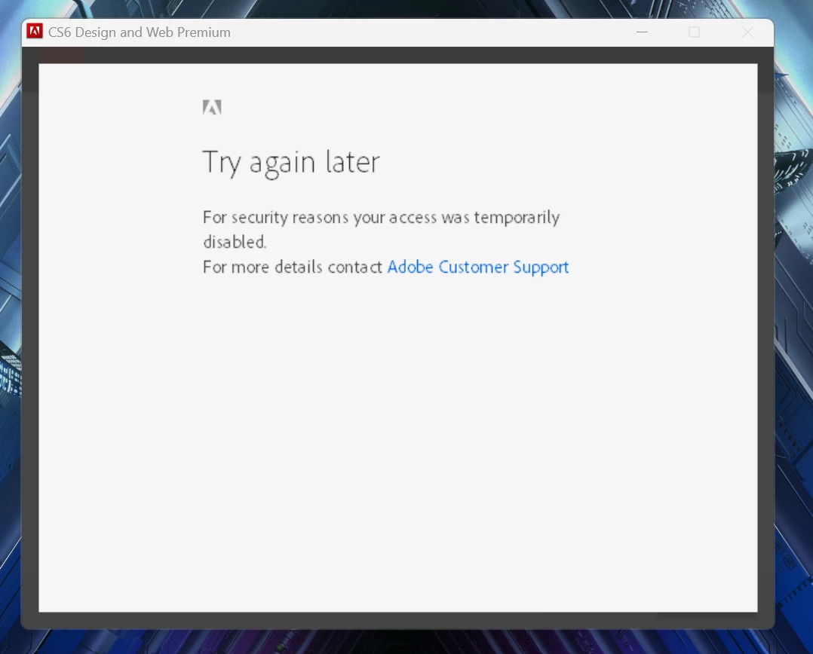Image resolution: width=813 pixels, height=654 pixels.
Task: Maximize the CS6 installer window
Action: pos(695,32)
